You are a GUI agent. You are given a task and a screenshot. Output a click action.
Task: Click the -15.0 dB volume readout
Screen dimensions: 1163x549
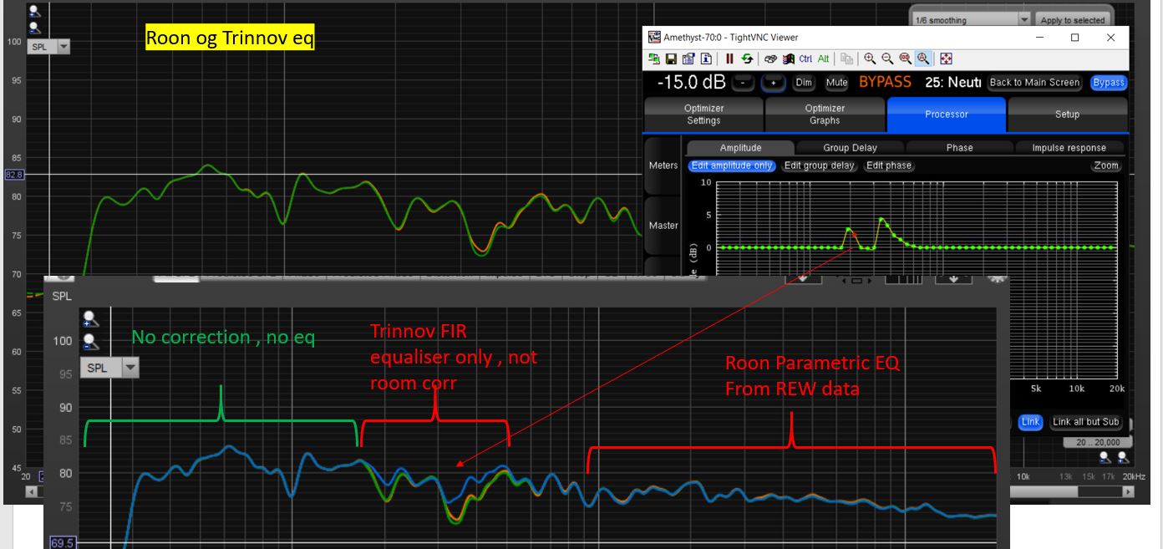[692, 83]
